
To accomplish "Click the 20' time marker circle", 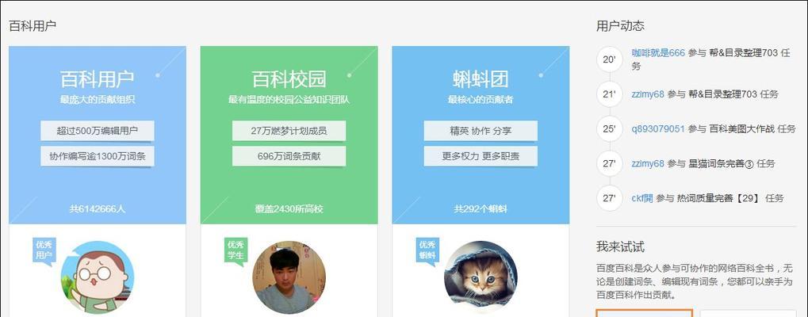I will [x=610, y=59].
